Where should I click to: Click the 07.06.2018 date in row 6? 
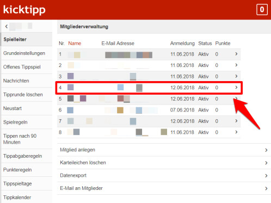182,110
